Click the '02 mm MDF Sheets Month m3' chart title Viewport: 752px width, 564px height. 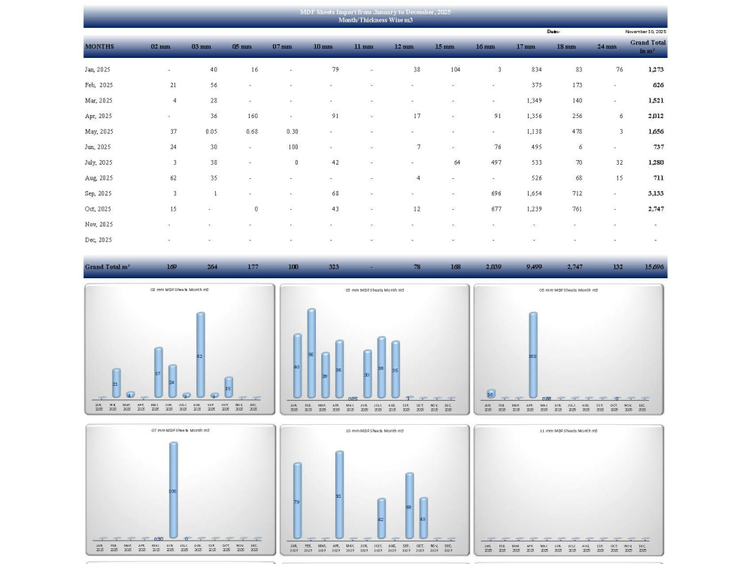[180, 290]
